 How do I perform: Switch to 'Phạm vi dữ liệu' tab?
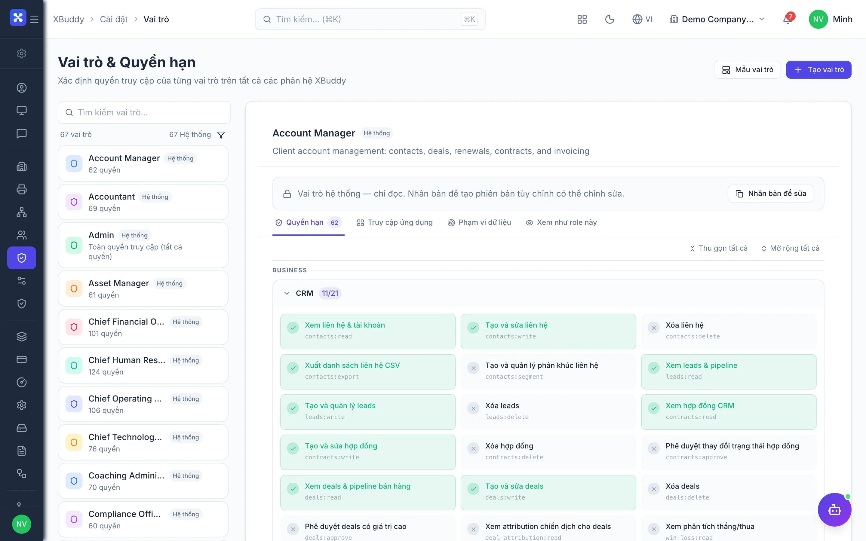[x=479, y=222]
